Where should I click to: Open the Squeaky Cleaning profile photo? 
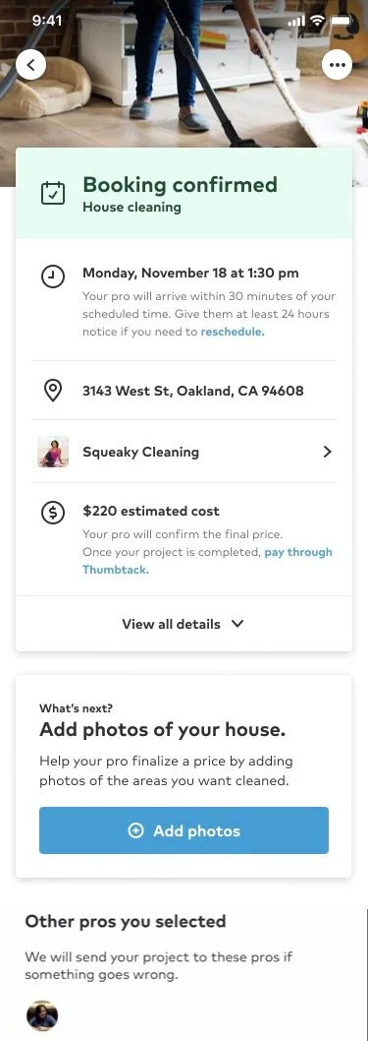pos(53,452)
